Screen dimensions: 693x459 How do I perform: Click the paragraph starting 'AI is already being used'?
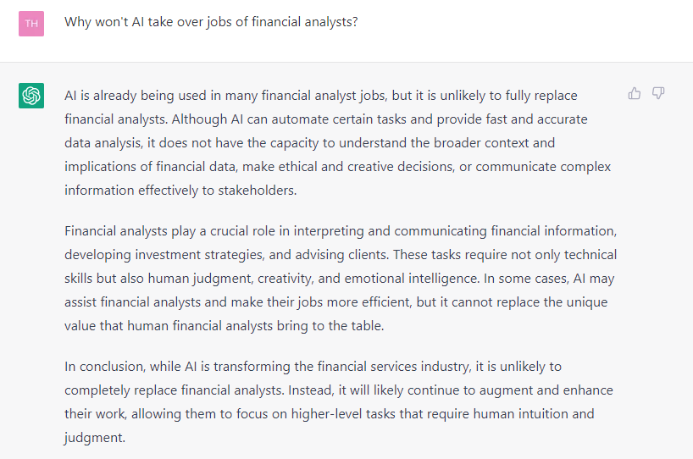pos(337,142)
